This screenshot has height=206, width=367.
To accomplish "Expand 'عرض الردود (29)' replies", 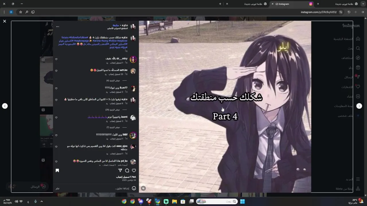I will 112,110.
